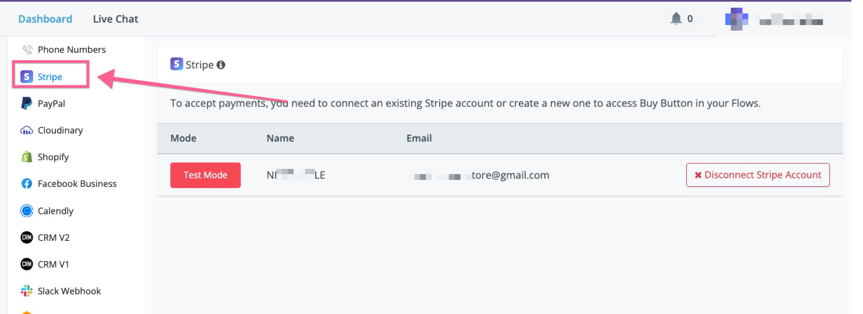Open the Dashboard tab
Image resolution: width=863 pixels, height=314 pixels.
click(45, 19)
